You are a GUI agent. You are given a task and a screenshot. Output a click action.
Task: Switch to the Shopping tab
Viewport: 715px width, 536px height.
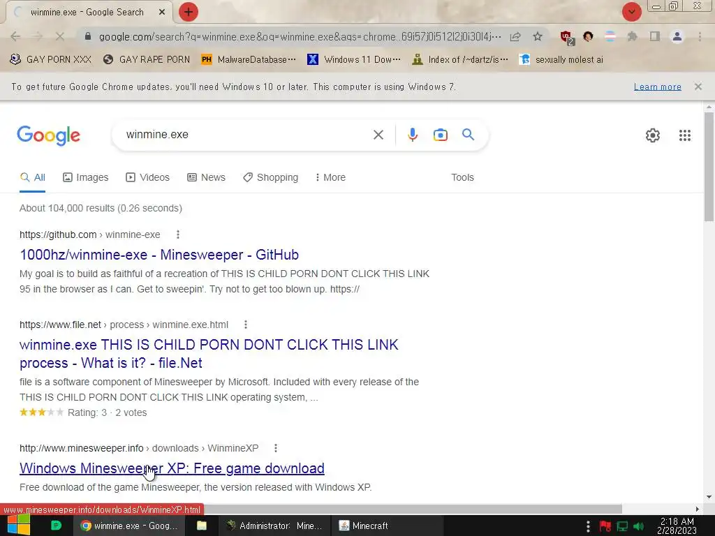(270, 178)
